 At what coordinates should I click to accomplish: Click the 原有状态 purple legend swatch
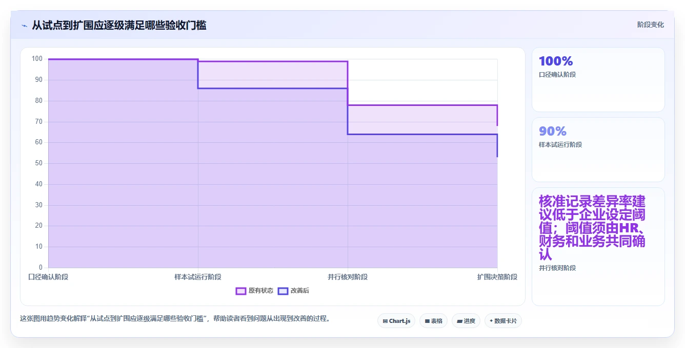(x=241, y=291)
